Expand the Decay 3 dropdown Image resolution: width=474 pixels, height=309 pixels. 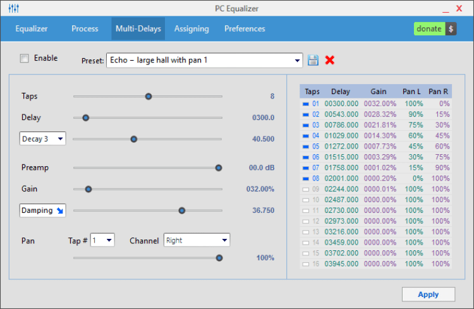coord(42,139)
